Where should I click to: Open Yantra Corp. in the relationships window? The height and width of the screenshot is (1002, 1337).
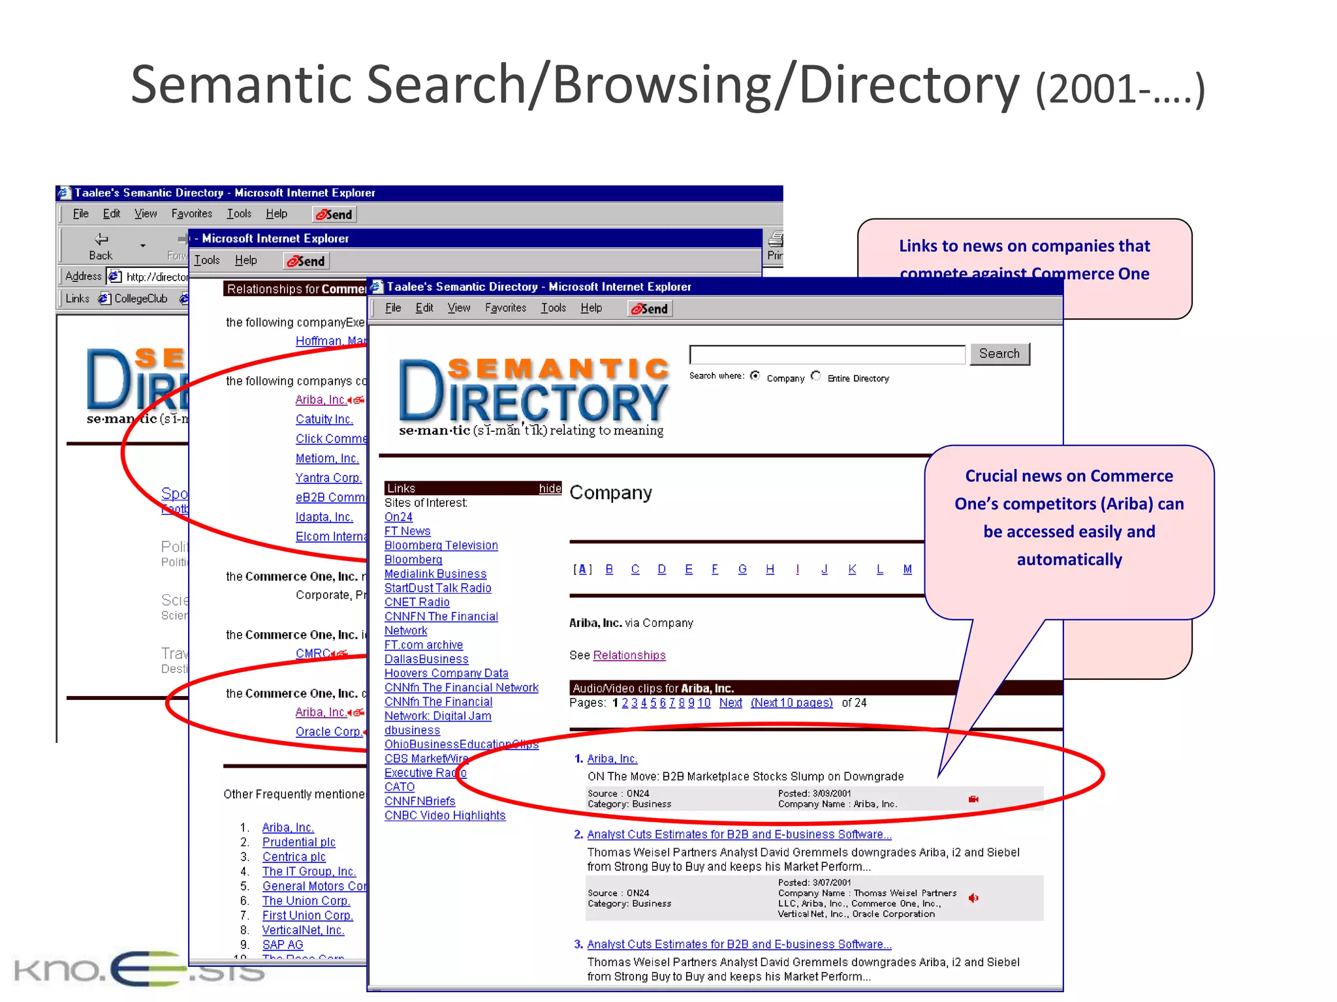(328, 478)
